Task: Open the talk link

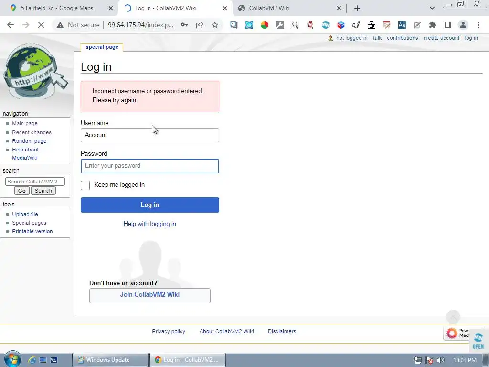Action: tap(377, 38)
